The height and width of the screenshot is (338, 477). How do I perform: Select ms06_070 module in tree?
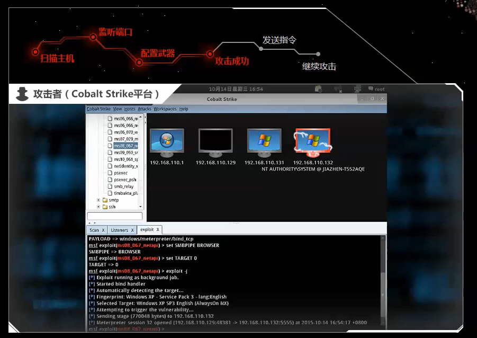[125, 132]
